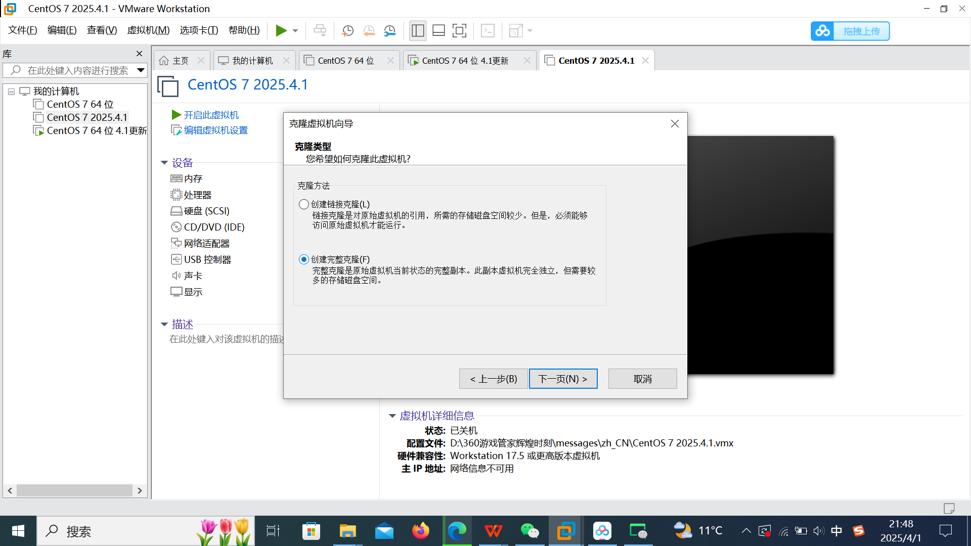Enter full screen mode icon

[459, 31]
